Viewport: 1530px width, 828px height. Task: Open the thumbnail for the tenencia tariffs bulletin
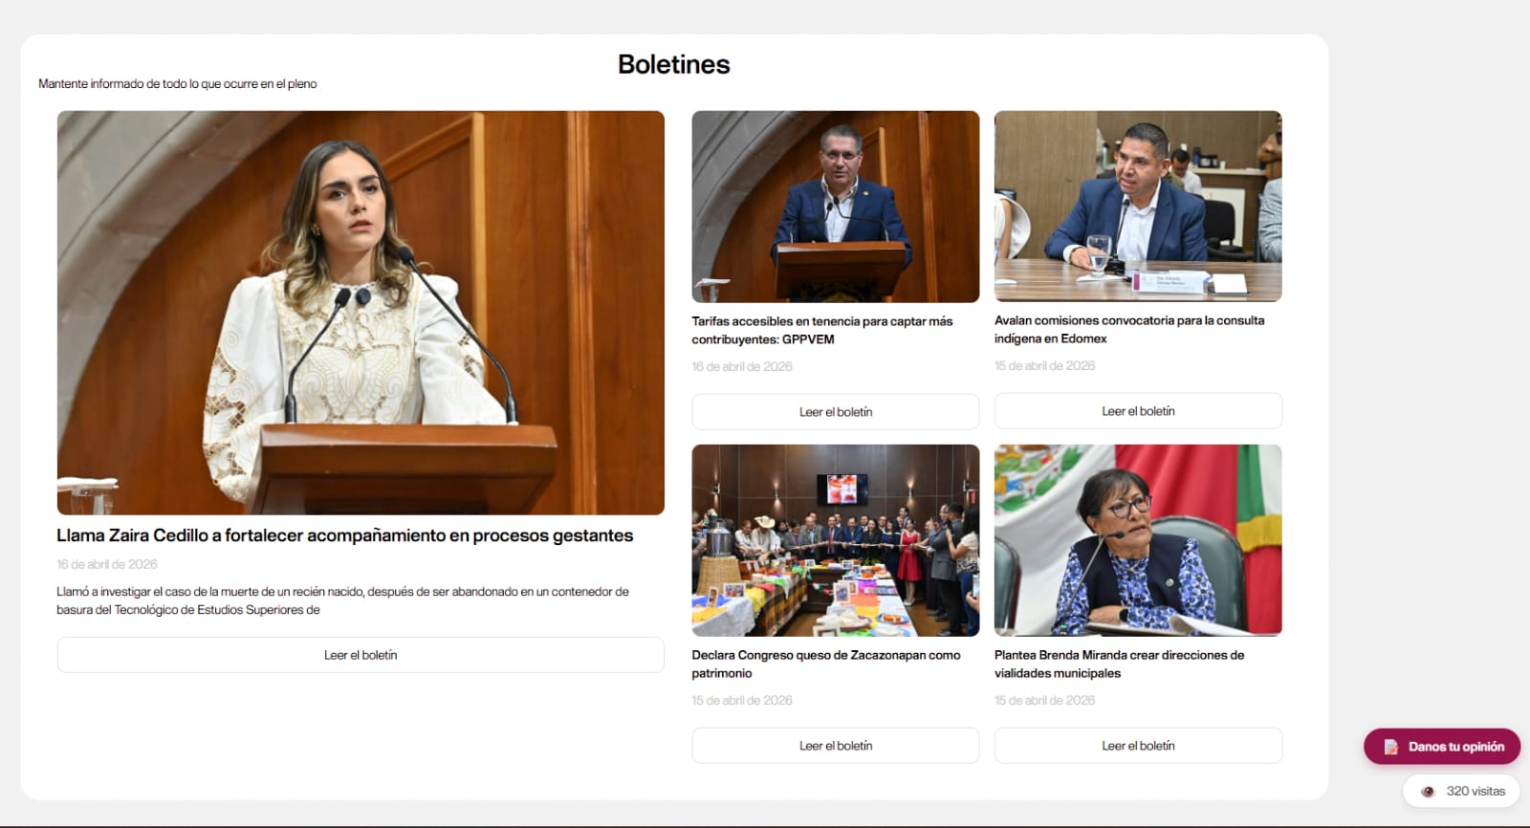(835, 207)
